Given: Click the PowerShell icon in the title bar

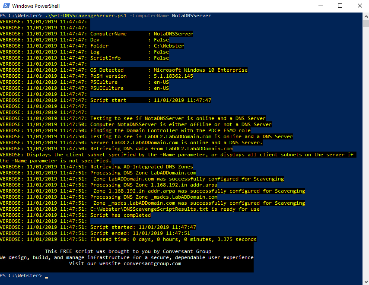Looking at the screenshot, I should (6, 6).
